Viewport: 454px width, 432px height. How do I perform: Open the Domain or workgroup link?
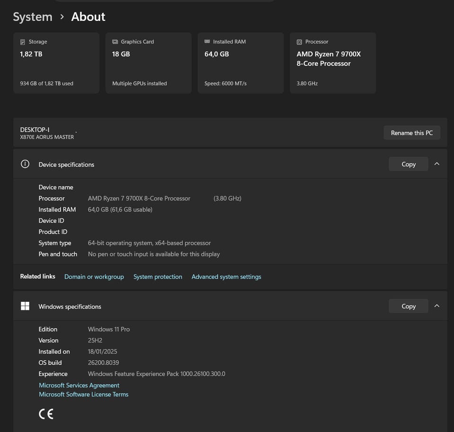(94, 277)
